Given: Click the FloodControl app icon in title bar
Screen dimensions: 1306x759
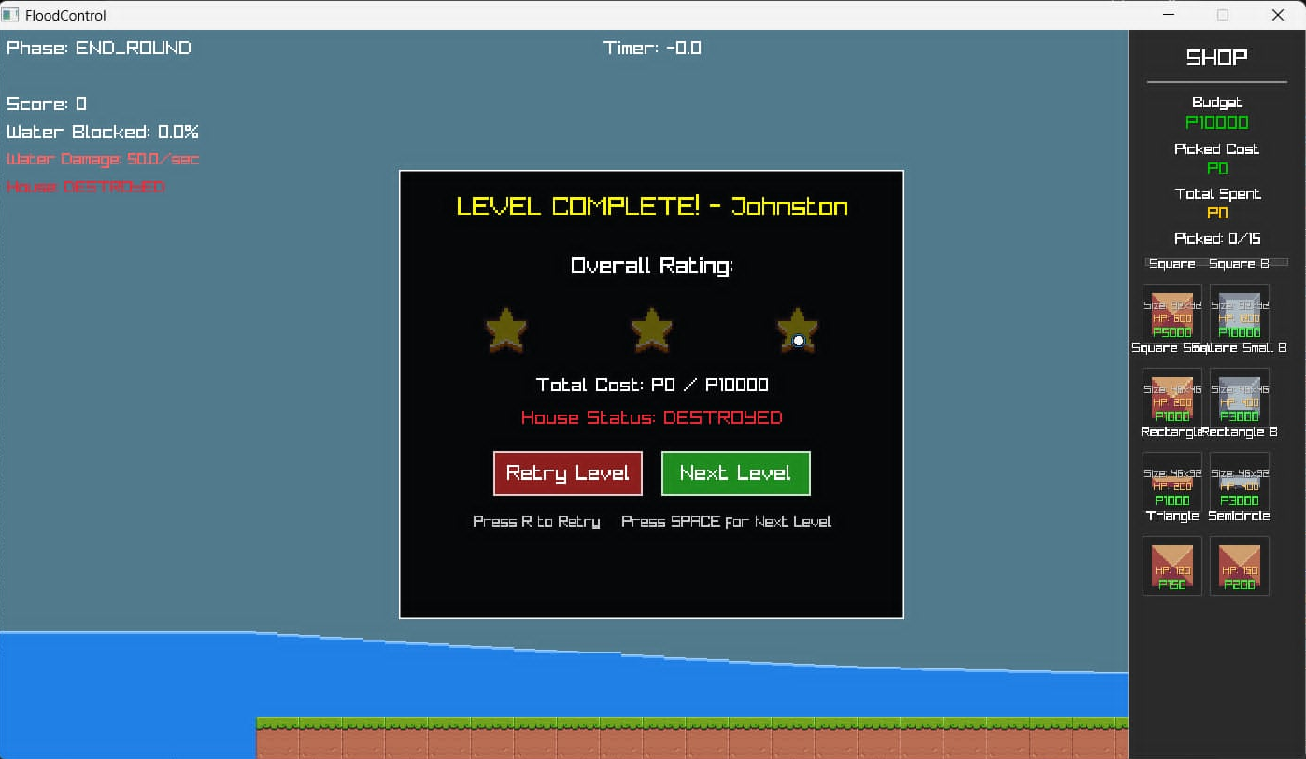Looking at the screenshot, I should coord(10,15).
